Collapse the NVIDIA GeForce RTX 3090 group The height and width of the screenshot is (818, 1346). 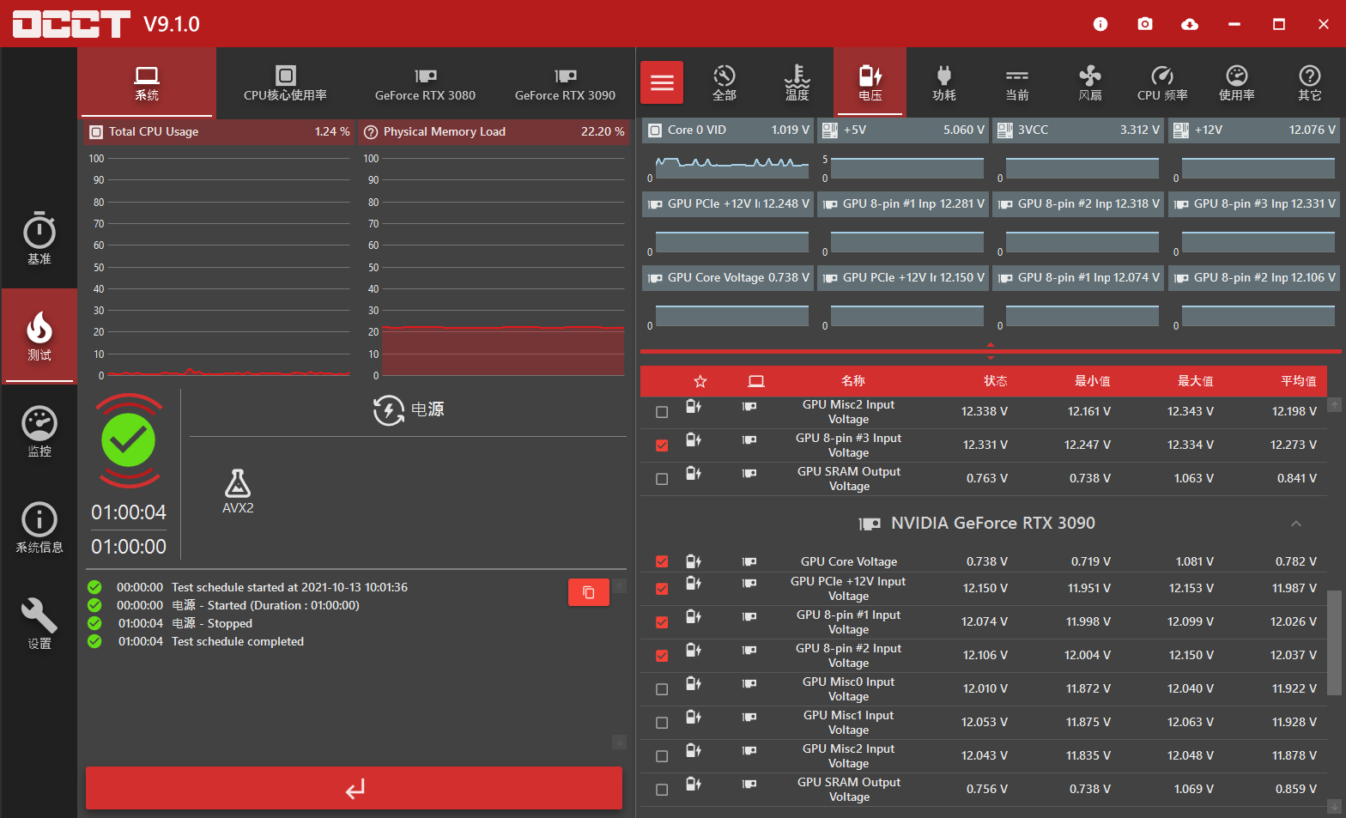click(1295, 524)
